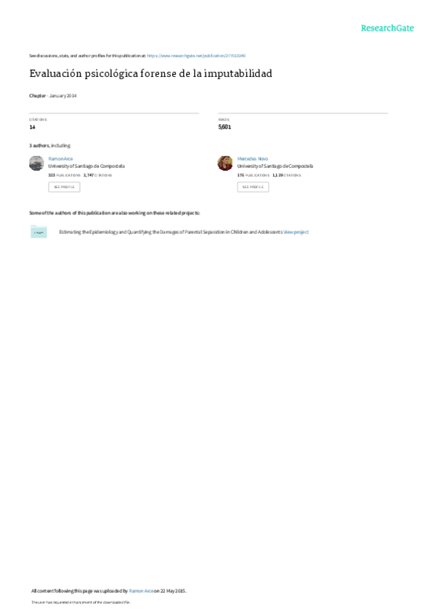Open Ramon Arce author name link
The width and height of the screenshot is (436, 616).
coord(60,158)
